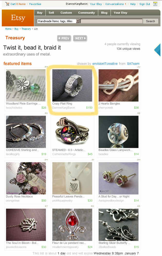Click Treasury in the breadcrumb

click(x=26, y=29)
